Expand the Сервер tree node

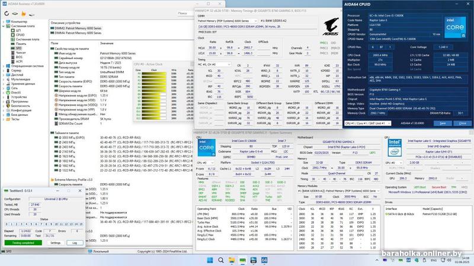pos(4,70)
